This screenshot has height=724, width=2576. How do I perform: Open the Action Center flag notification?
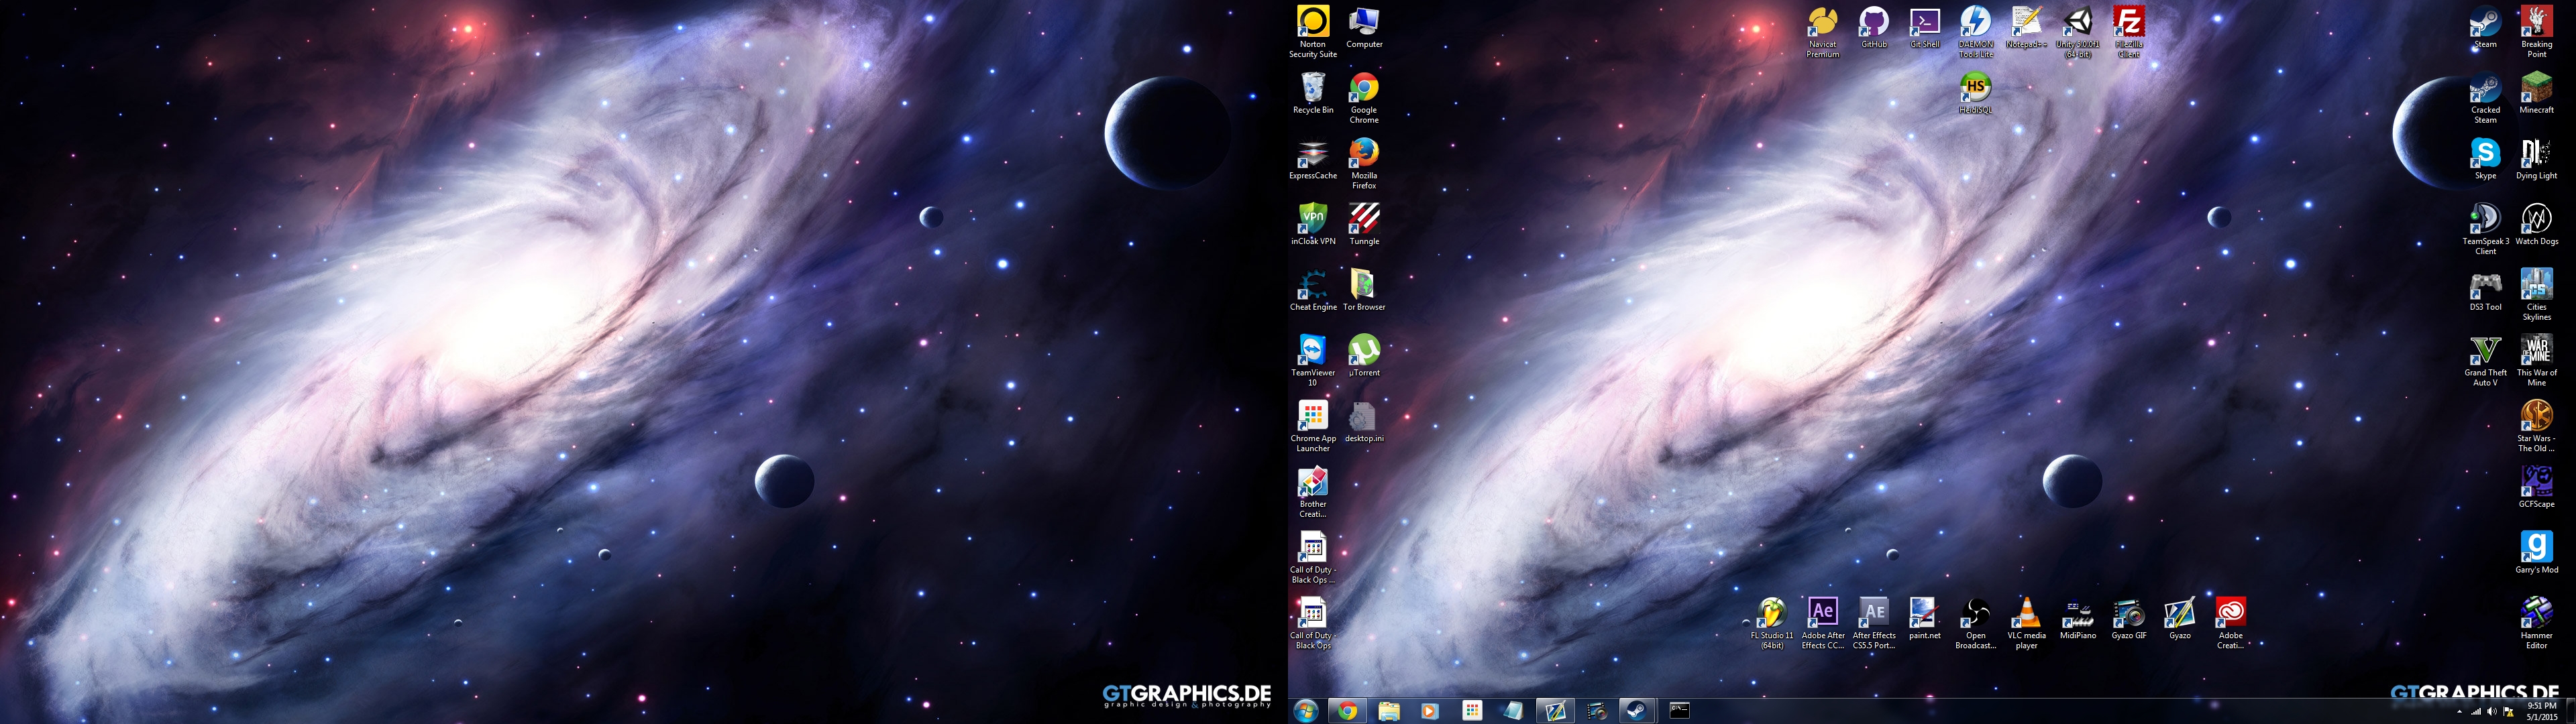pos(2509,712)
